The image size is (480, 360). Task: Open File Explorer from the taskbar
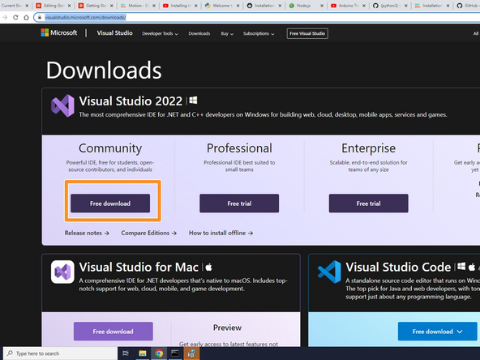click(143, 354)
